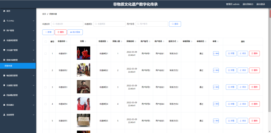Click 退出到前台 in the top header
Image resolution: width=271 pixels, height=133 pixels.
tap(248, 4)
